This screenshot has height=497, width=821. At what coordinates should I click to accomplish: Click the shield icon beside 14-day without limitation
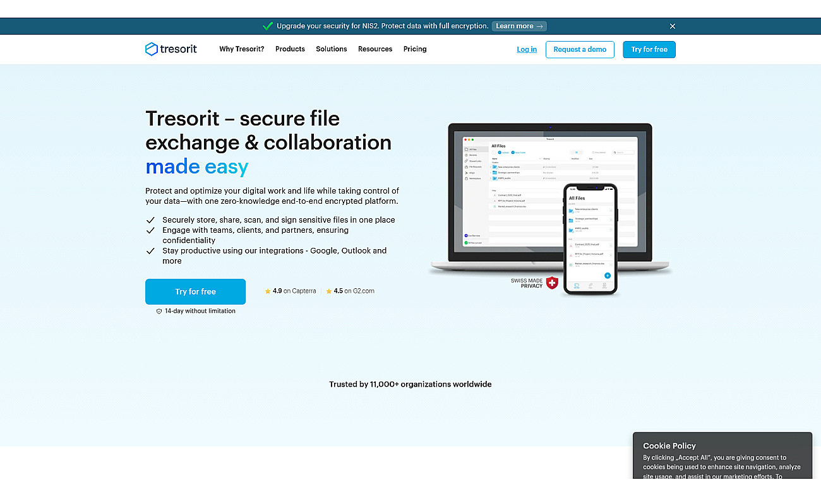tap(159, 311)
